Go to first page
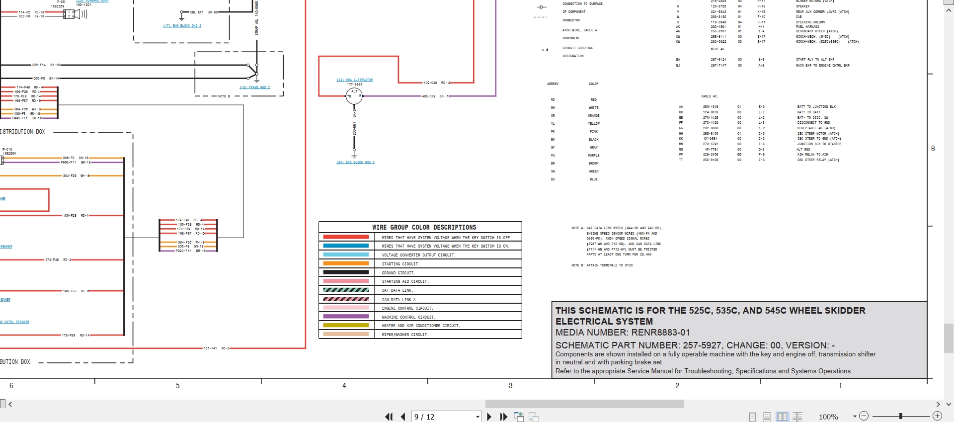This screenshot has height=422, width=954. (389, 417)
